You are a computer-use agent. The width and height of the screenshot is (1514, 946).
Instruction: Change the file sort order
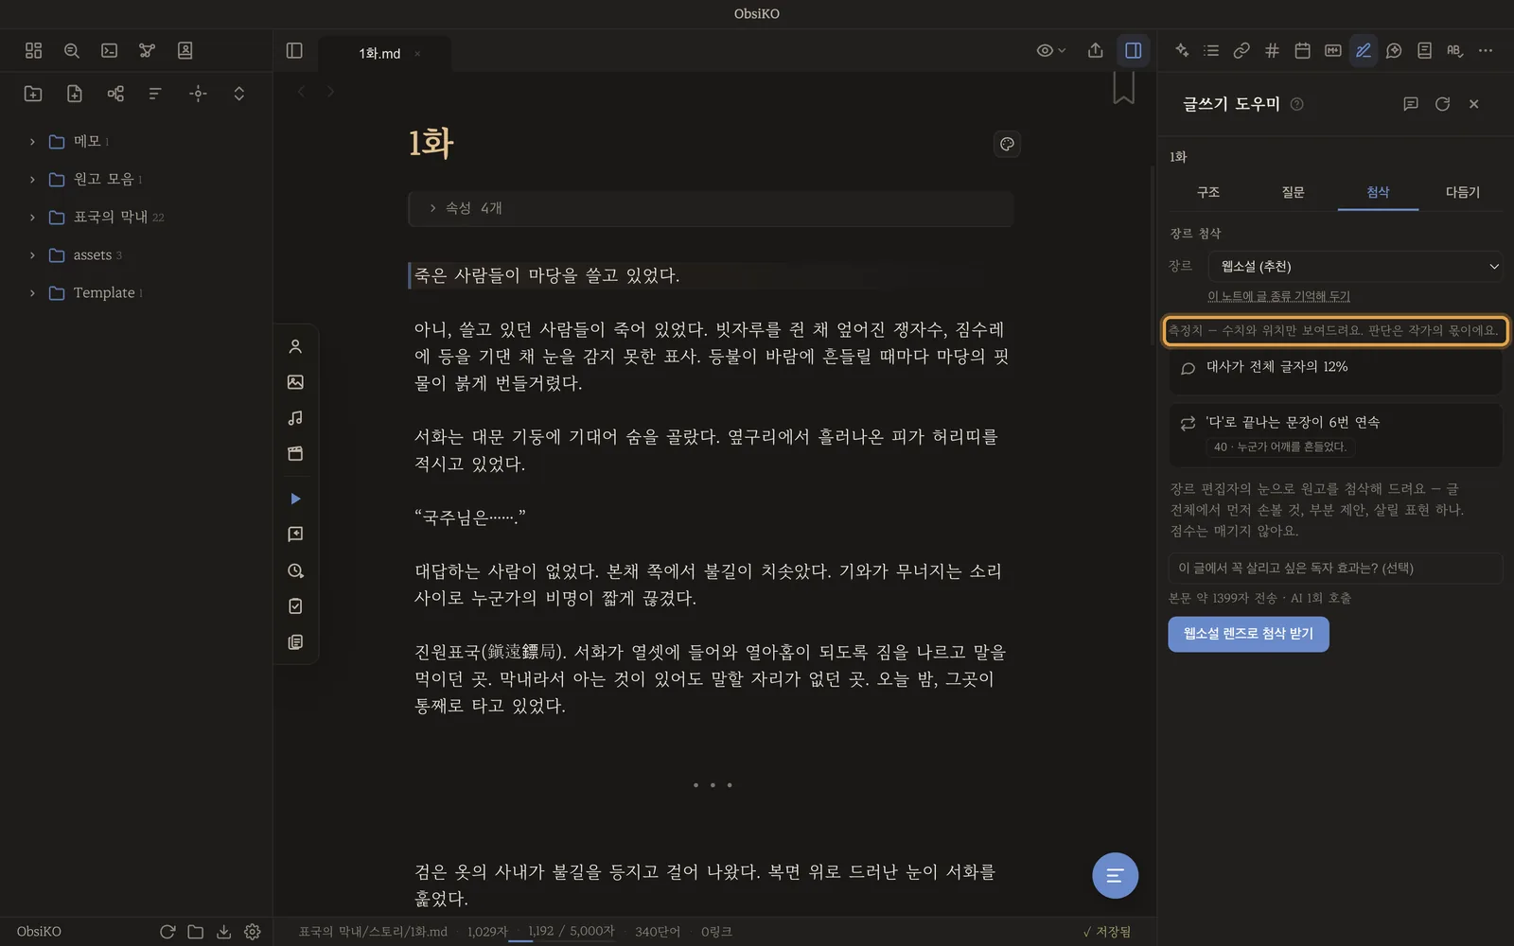tap(156, 93)
